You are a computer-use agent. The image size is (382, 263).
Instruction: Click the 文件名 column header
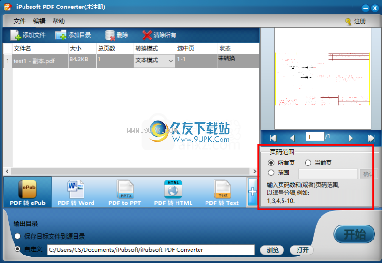40,49
